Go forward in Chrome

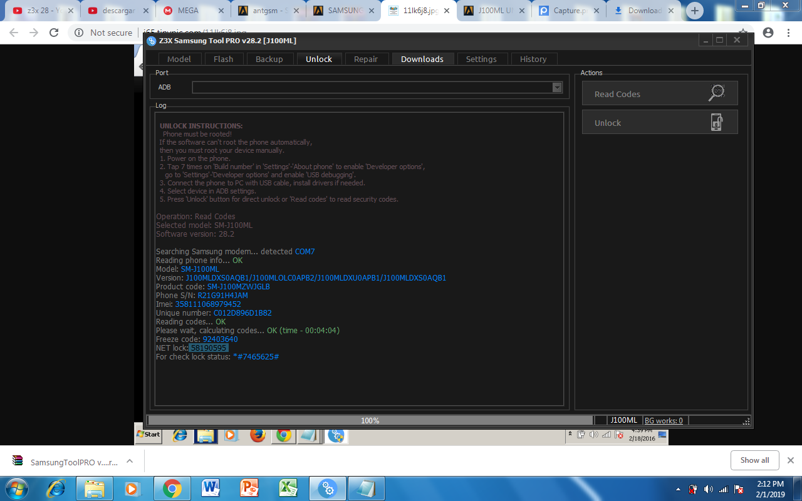point(34,33)
